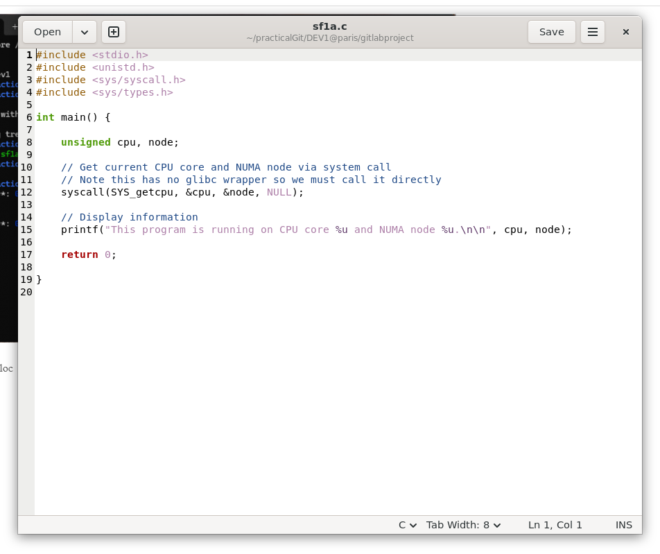Click the Open button in gedit header
The width and height of the screenshot is (660, 554).
pos(48,32)
